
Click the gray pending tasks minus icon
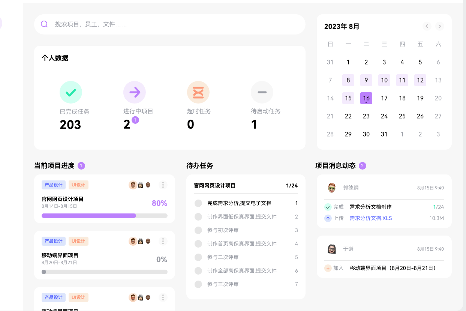point(262,92)
